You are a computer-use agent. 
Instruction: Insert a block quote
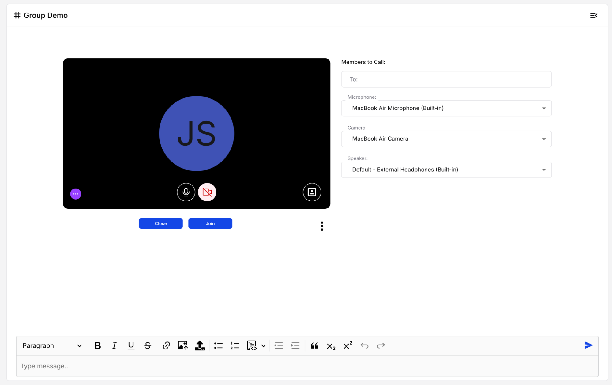[314, 346]
